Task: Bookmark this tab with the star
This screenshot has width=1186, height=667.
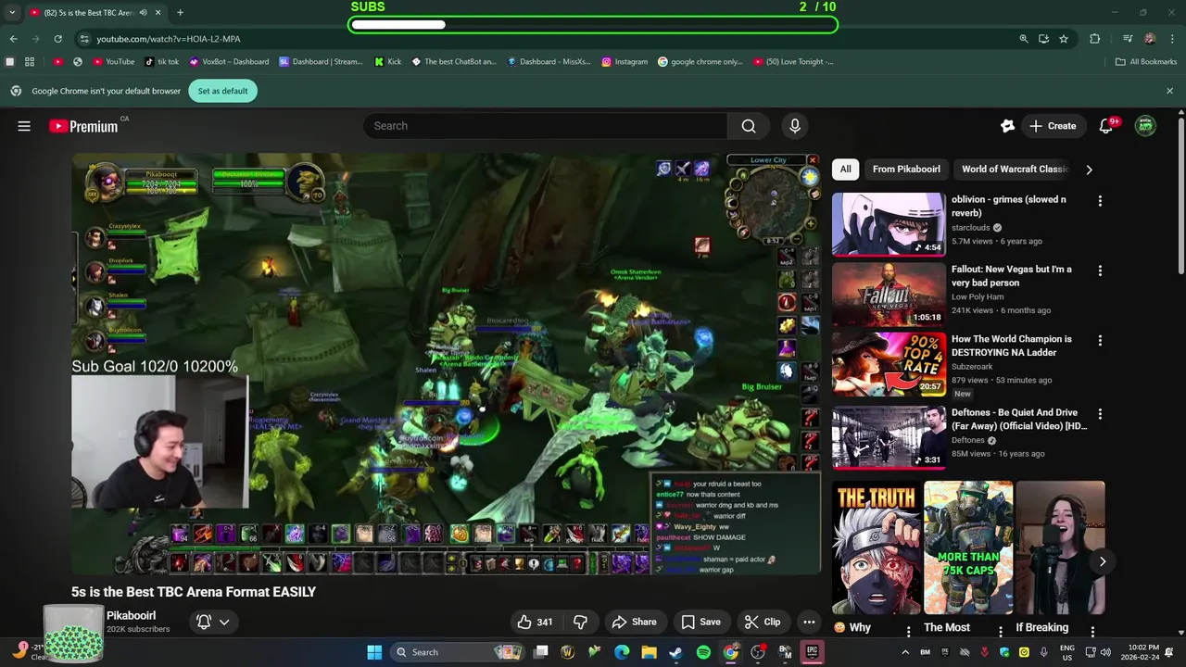Action: [x=1064, y=39]
